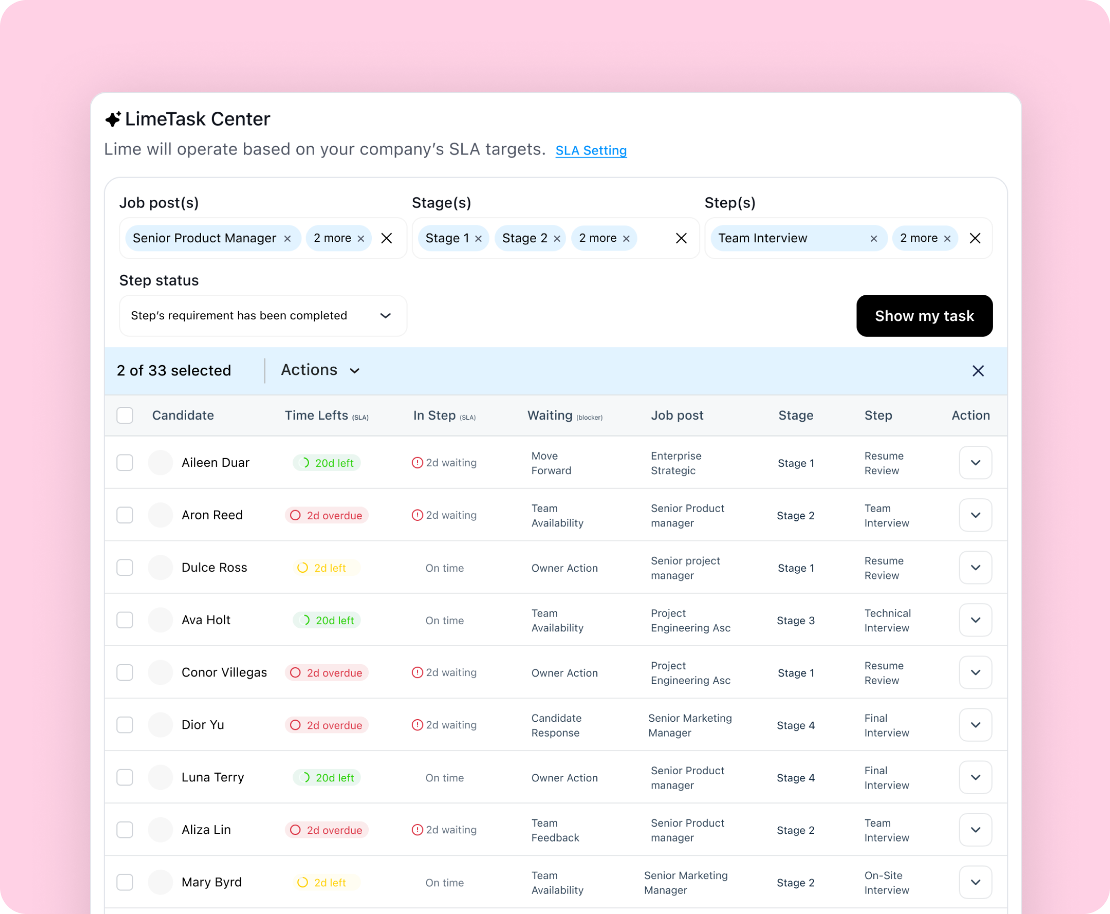Remove the Team Interview step chip
This screenshot has height=914, width=1110.
tap(874, 239)
